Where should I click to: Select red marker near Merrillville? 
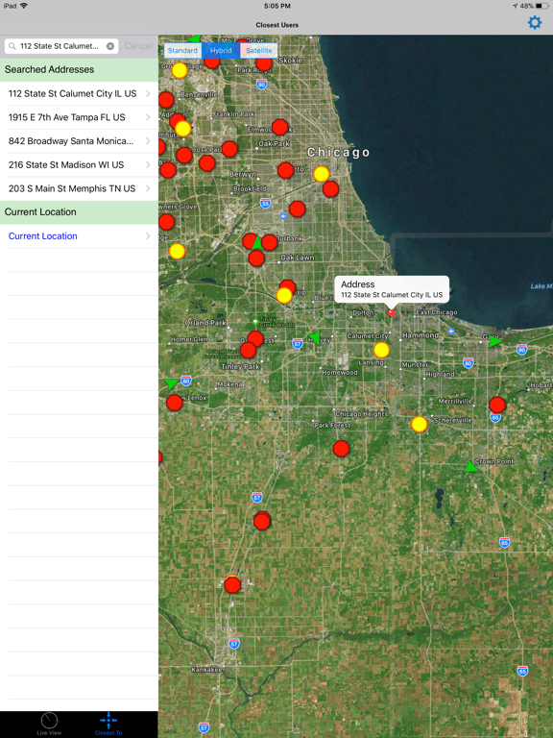[x=497, y=405]
